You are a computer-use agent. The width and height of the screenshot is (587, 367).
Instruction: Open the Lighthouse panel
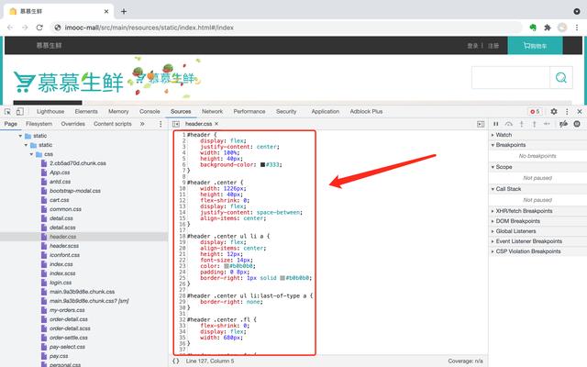50,112
